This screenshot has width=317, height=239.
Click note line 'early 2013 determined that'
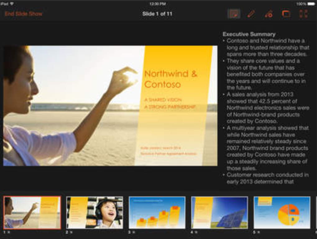(260, 182)
